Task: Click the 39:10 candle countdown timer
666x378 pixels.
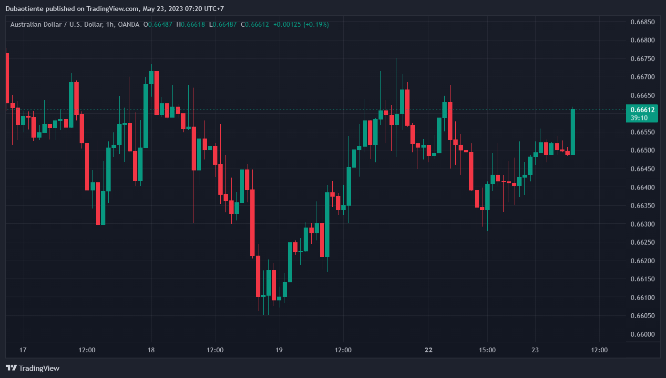Action: (639, 118)
